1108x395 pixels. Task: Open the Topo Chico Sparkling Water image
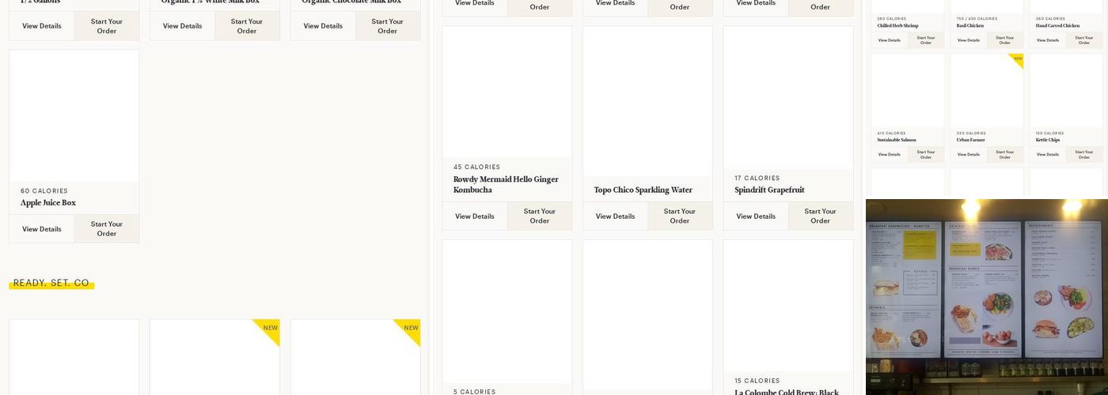pos(648,101)
